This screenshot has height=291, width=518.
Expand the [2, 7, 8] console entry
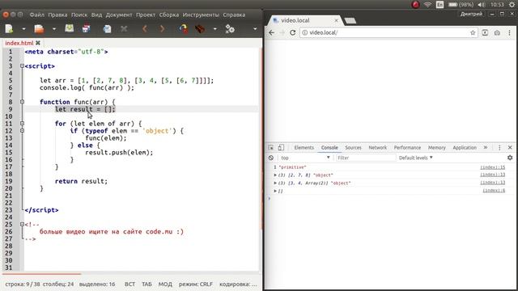click(x=275, y=175)
